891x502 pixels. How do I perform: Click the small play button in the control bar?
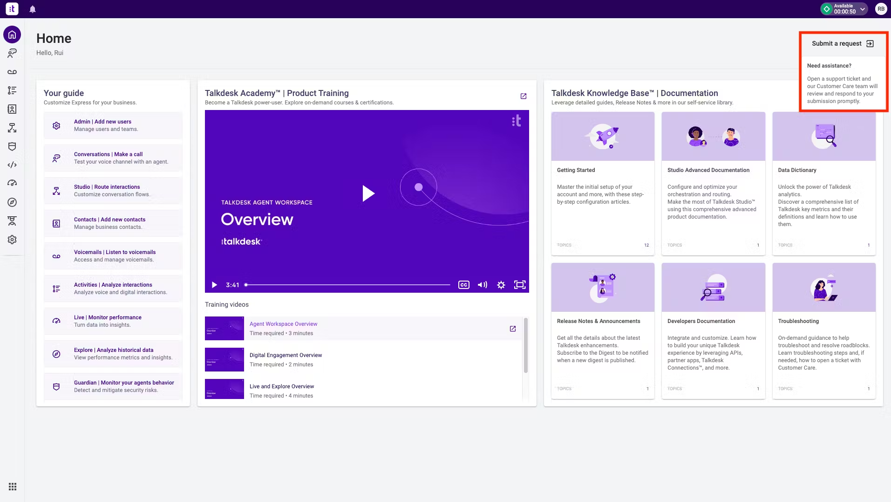click(x=214, y=285)
